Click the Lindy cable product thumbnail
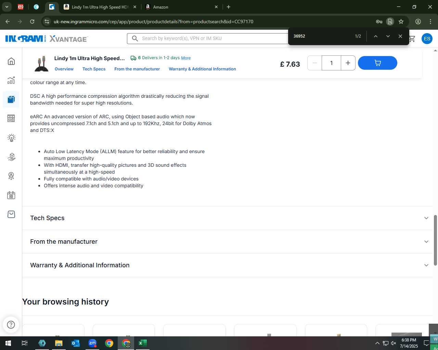The height and width of the screenshot is (350, 438). click(x=41, y=64)
